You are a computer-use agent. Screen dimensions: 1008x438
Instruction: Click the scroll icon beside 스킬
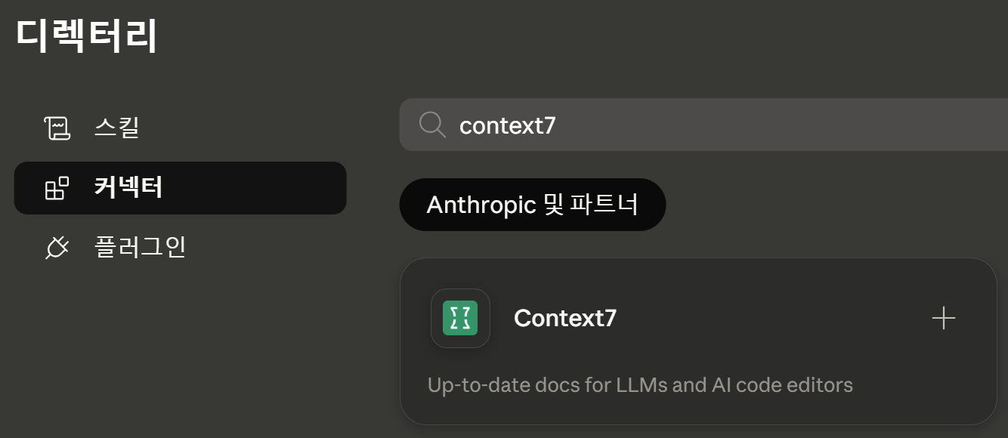click(57, 128)
